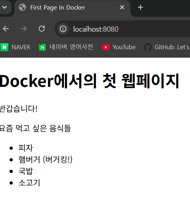The image size is (190, 197).
Task: Click the globe favicon on the tab
Action: click(x=22, y=7)
